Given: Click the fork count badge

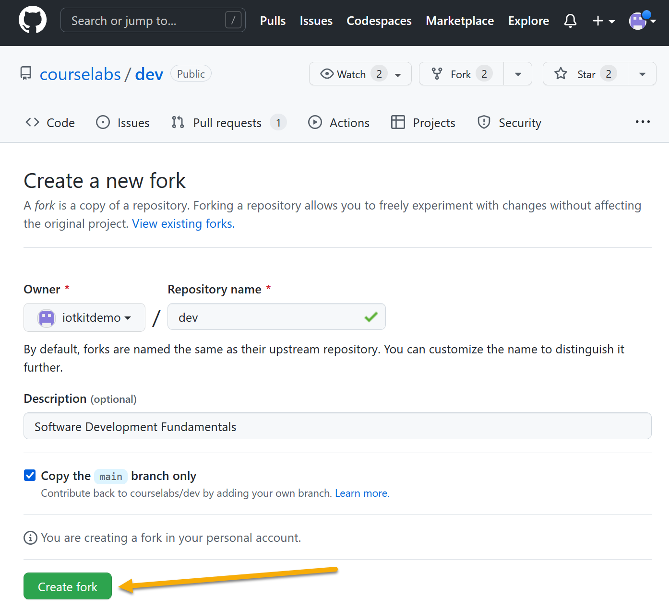Looking at the screenshot, I should point(484,74).
